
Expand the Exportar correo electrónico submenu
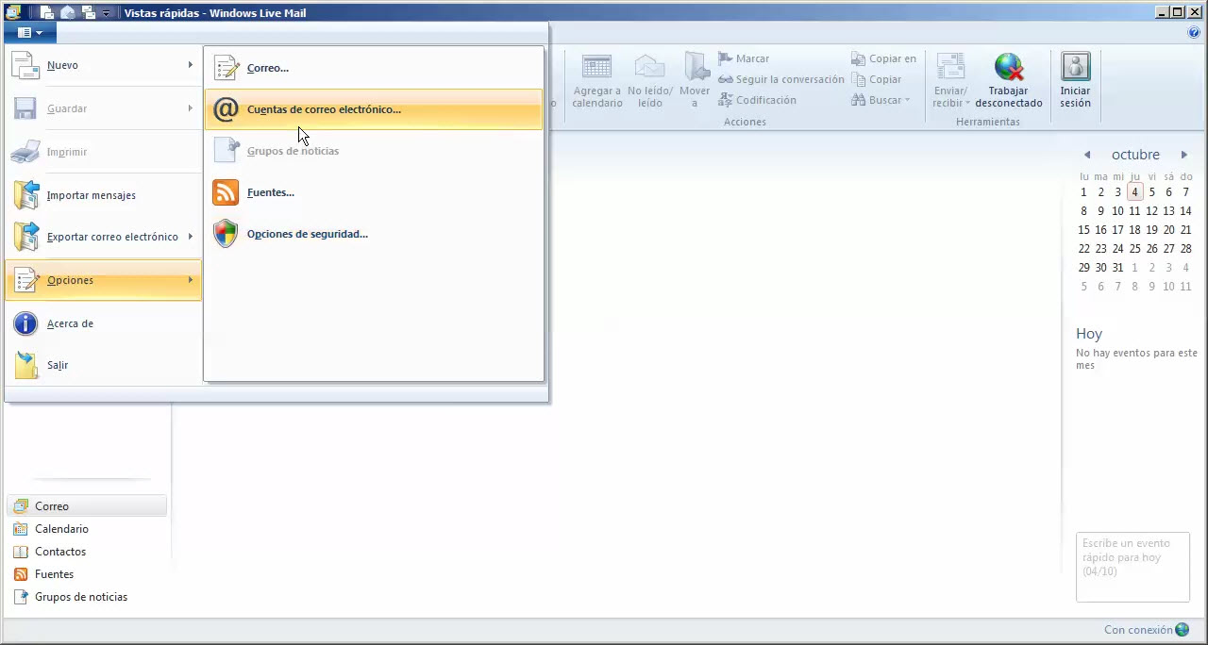coord(103,237)
